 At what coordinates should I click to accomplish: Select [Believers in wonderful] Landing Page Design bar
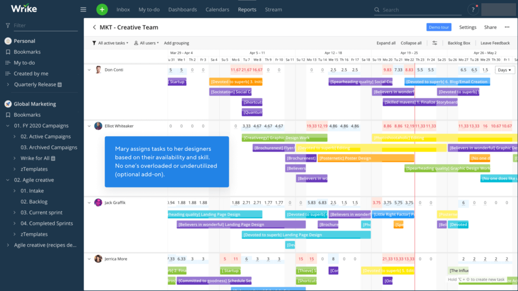click(241, 224)
